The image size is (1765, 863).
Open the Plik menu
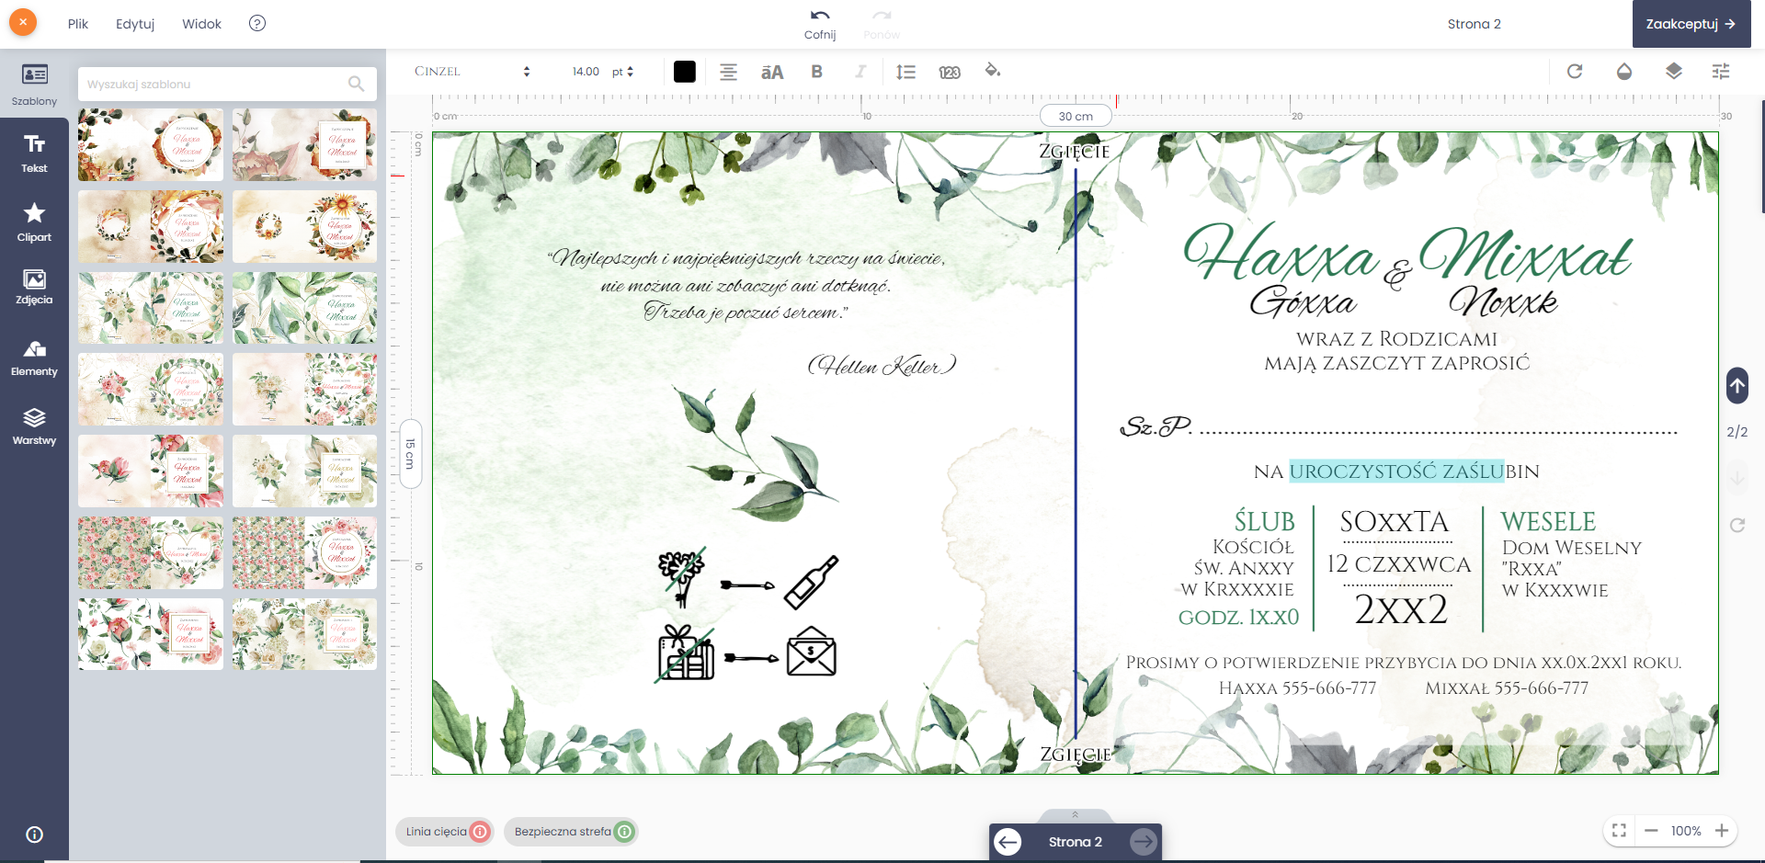click(78, 24)
